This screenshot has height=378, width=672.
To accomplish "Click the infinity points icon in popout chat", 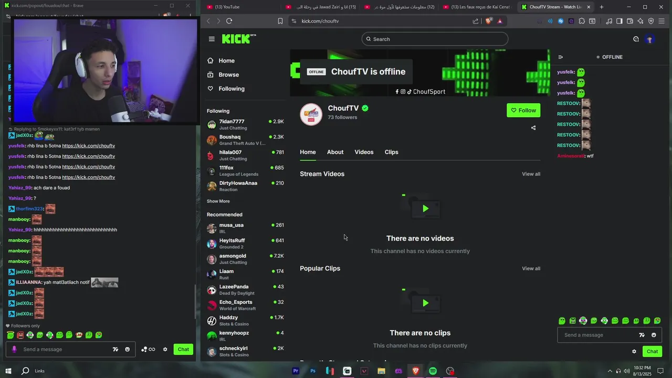I will 149,350.
